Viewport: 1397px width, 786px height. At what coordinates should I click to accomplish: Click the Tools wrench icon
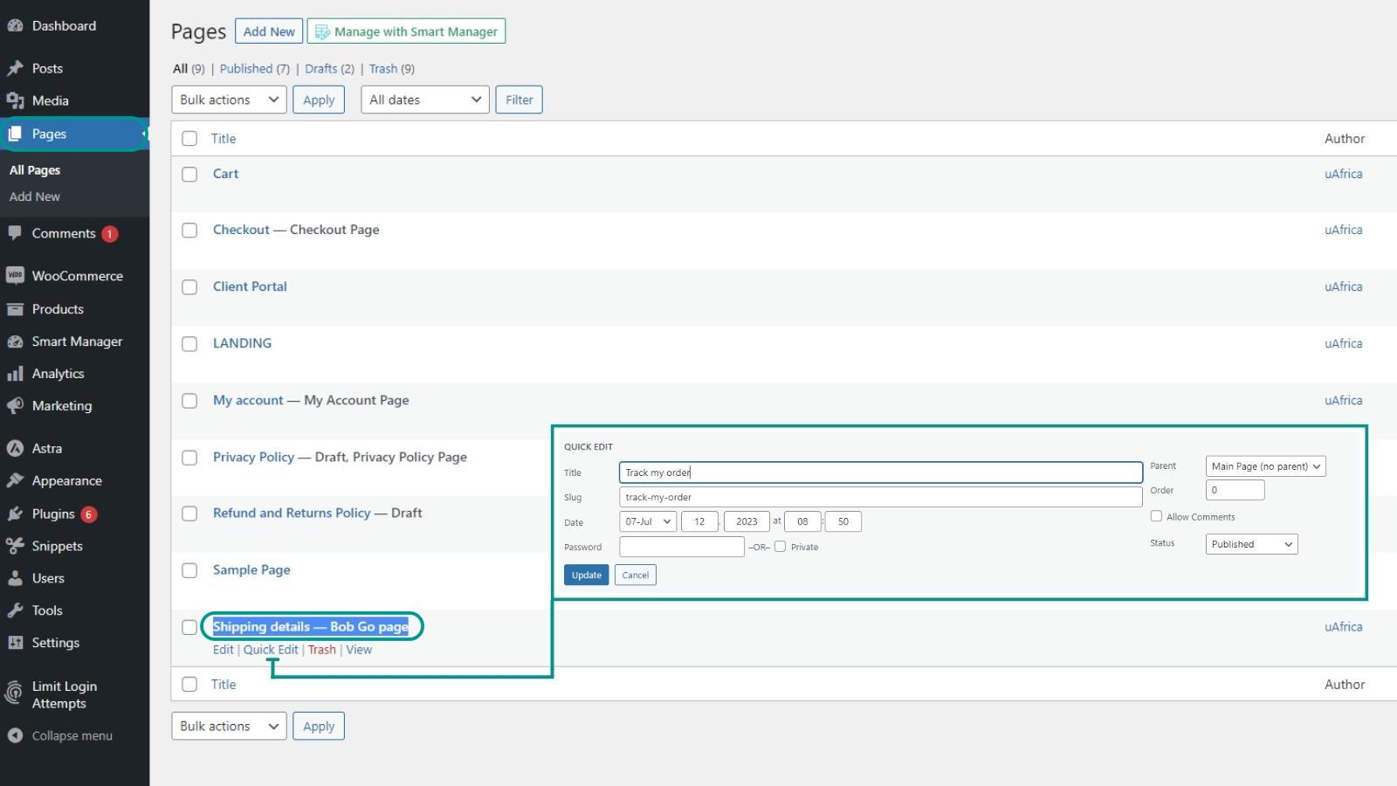15,610
